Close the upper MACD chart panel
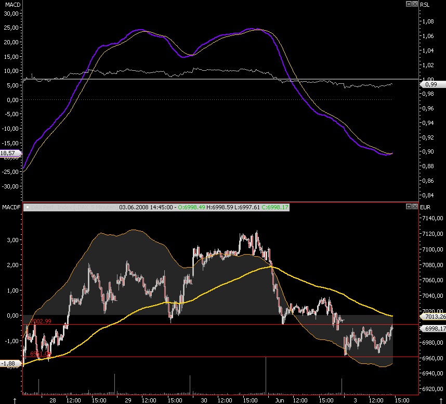446x404 pixels. tap(415, 4)
